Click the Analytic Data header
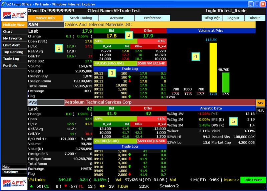 click(x=211, y=109)
